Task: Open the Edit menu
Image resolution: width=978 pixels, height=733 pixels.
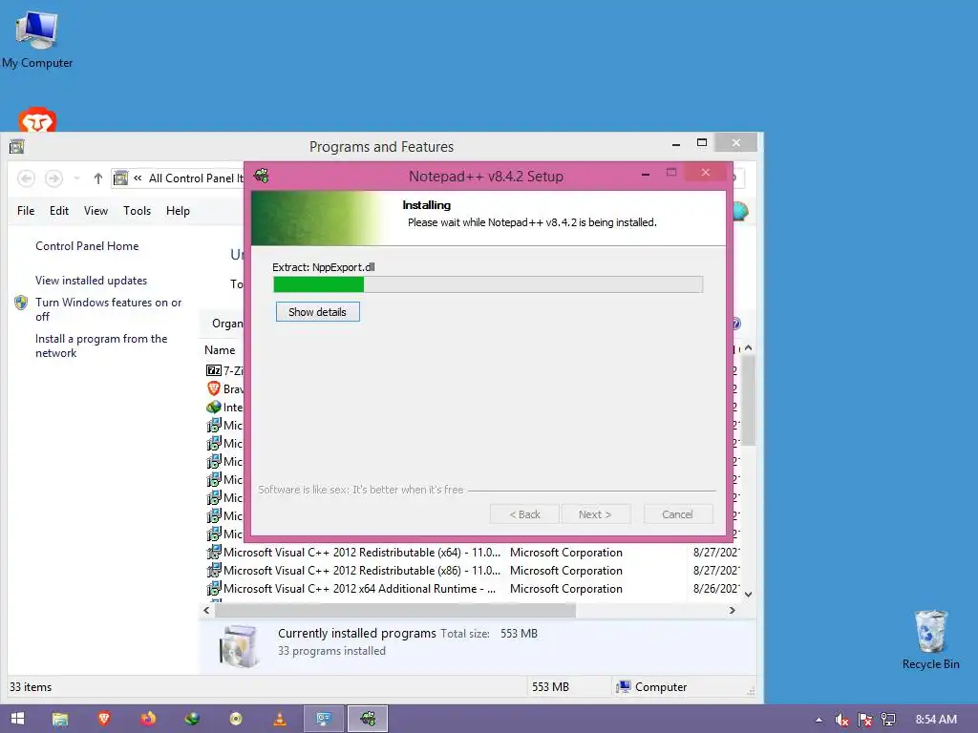Action: point(59,211)
